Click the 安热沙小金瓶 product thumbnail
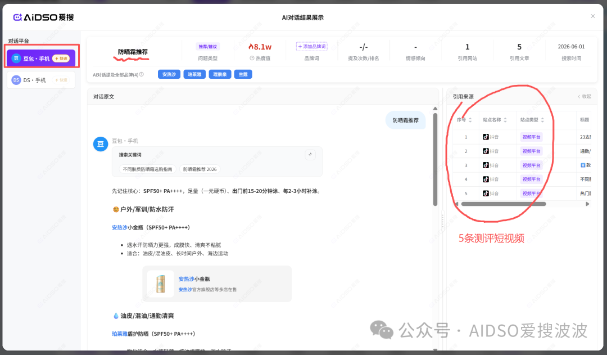Screen dimensions: 607x355 pyautogui.click(x=160, y=284)
